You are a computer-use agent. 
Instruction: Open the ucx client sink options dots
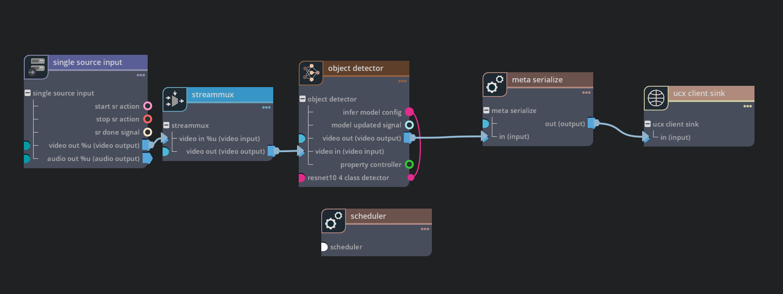(748, 106)
